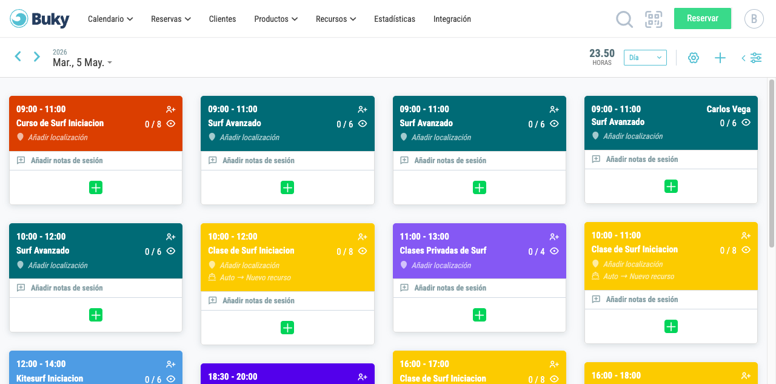Toggle eye on Kitesurf Iniciacion session
Viewport: 776px width, 384px height.
click(x=171, y=379)
